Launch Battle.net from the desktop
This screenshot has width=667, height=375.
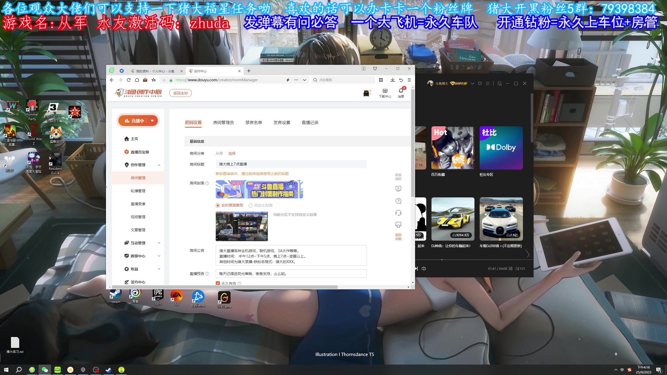coord(198,298)
